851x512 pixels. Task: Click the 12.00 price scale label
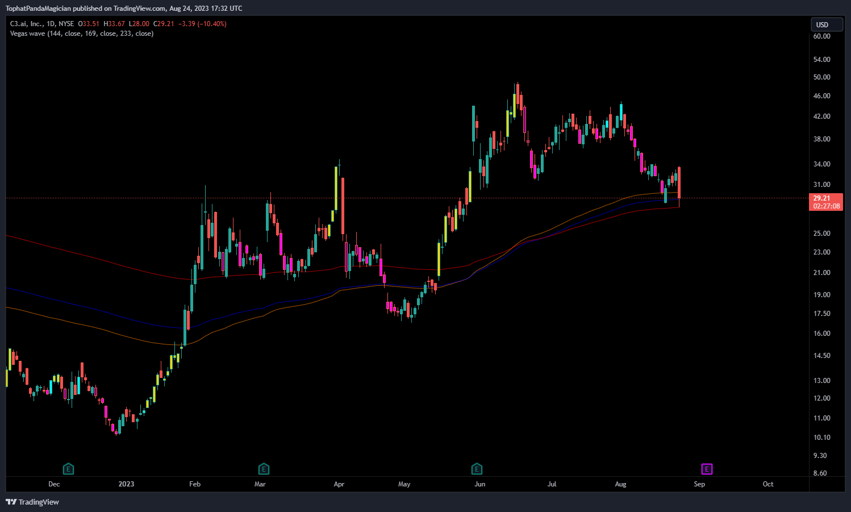pos(821,398)
